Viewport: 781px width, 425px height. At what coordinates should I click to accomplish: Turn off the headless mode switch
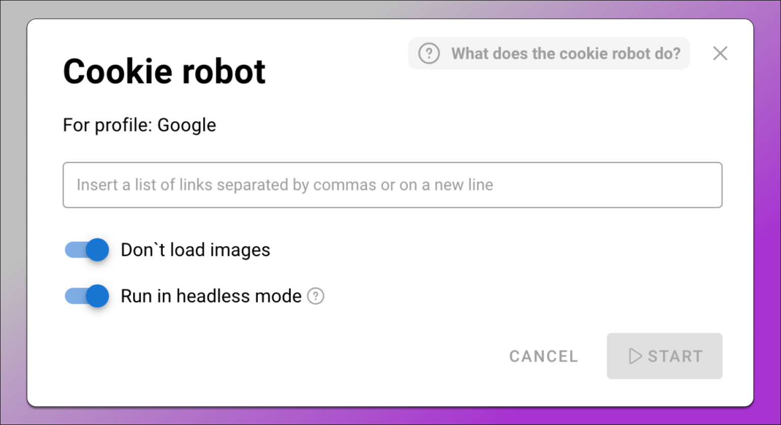pyautogui.click(x=87, y=296)
